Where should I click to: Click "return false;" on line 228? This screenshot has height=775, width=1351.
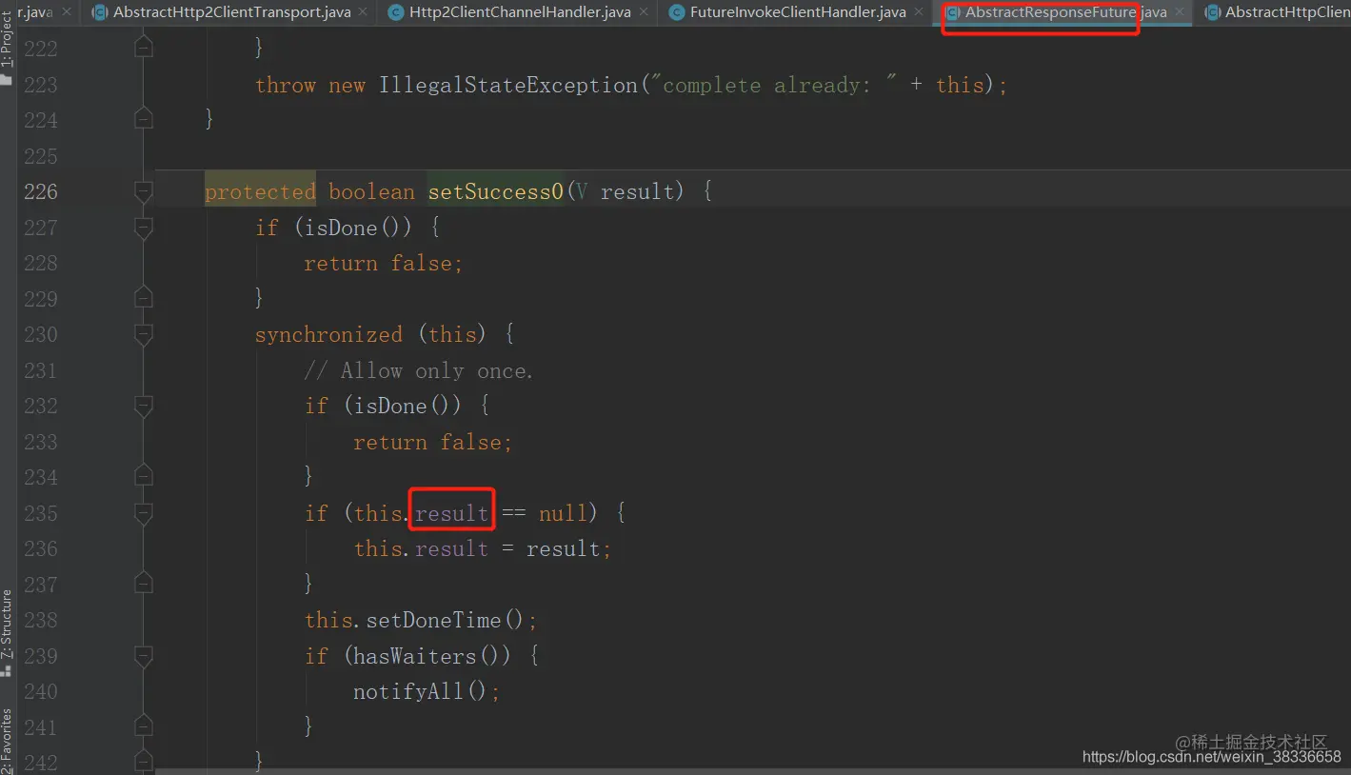pos(383,263)
